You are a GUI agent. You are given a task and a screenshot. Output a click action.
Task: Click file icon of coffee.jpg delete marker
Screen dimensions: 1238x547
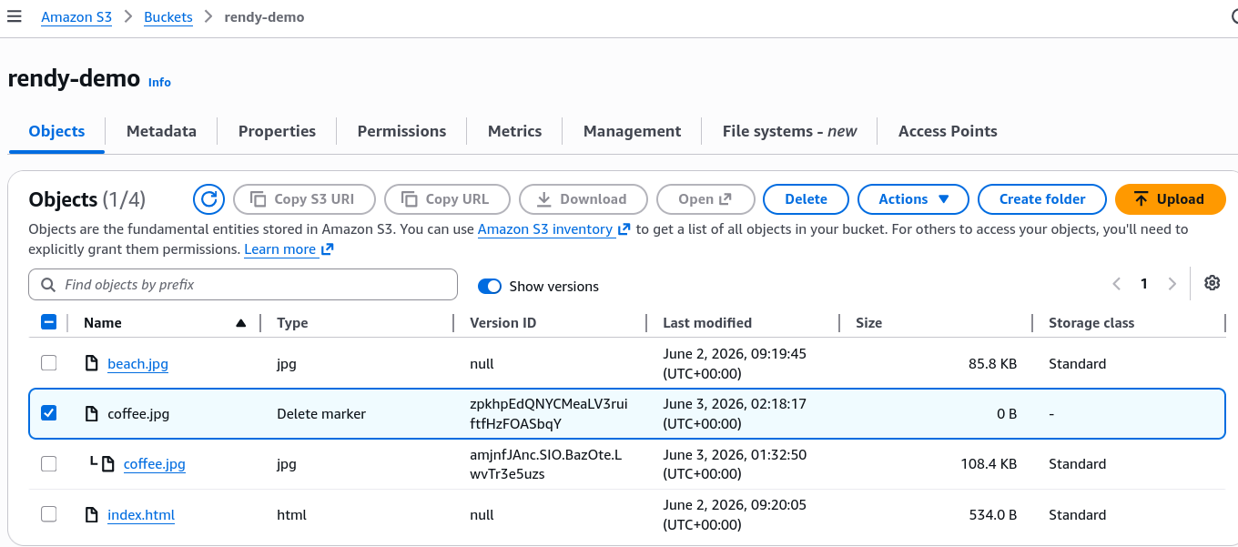coord(91,413)
